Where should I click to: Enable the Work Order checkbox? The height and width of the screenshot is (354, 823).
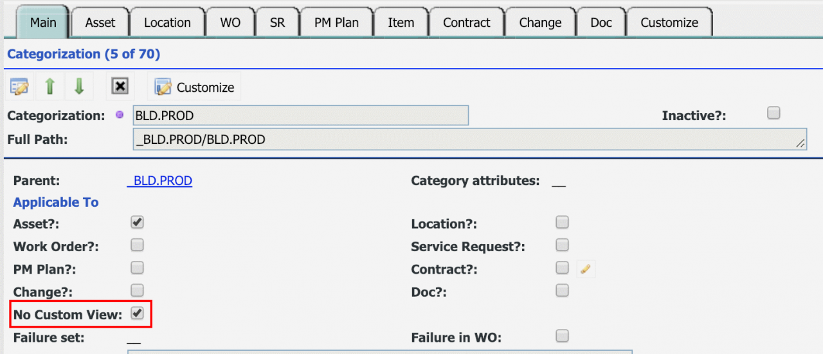click(137, 245)
